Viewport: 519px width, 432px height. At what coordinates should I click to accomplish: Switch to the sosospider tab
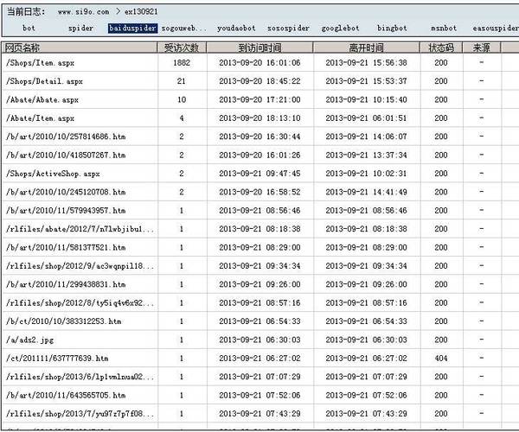[288, 29]
